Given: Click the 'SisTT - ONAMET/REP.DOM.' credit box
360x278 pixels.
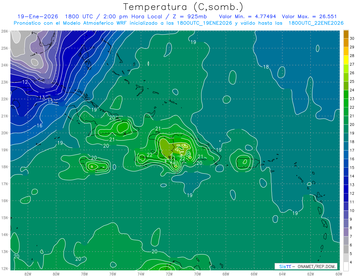Looking at the screenshot, I should coord(306,266).
